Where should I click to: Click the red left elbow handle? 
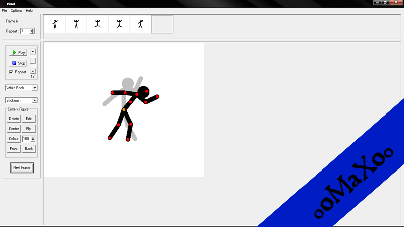coord(125,93)
